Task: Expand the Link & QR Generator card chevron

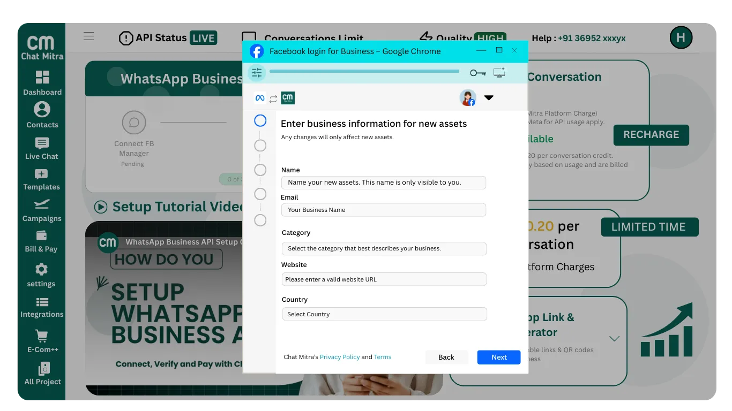Action: (614, 338)
